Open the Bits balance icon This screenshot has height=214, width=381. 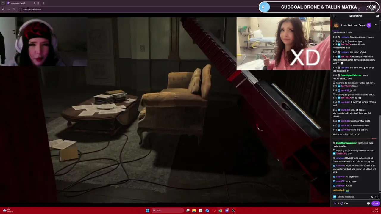[x=335, y=204]
